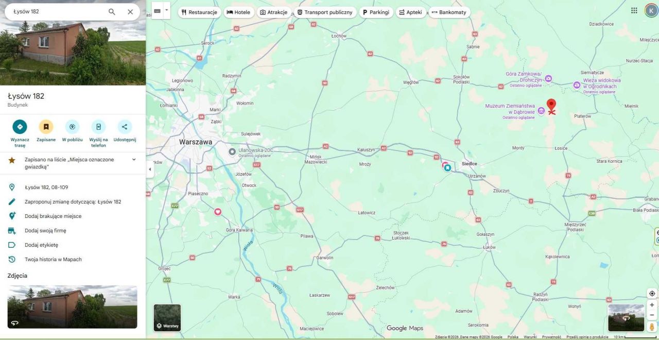Click the Zapisane bookmark icon
The image size is (659, 340).
[x=46, y=126]
